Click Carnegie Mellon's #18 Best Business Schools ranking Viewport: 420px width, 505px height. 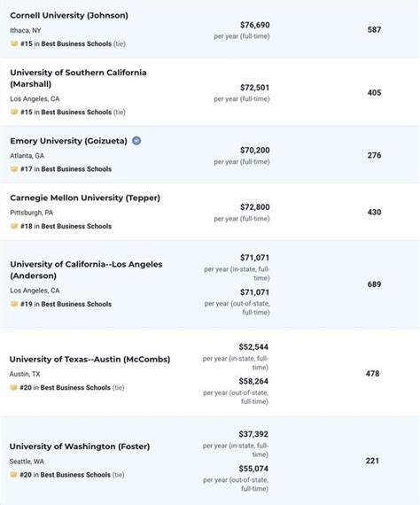pos(66,226)
